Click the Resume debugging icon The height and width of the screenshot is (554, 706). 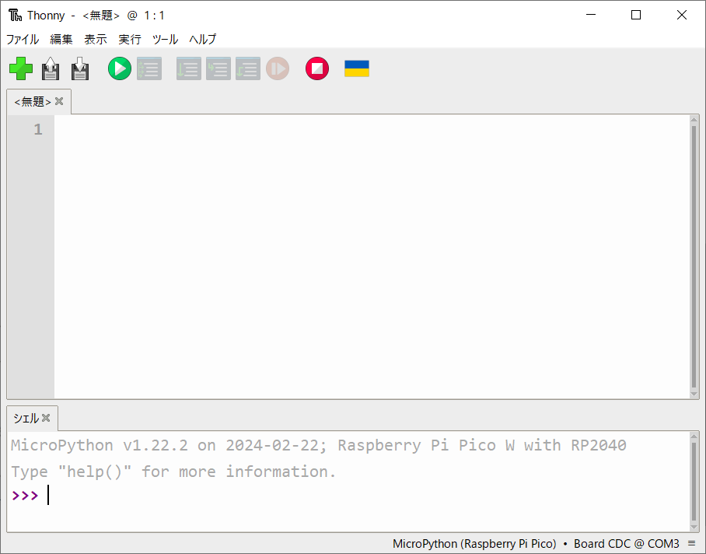pyautogui.click(x=278, y=69)
